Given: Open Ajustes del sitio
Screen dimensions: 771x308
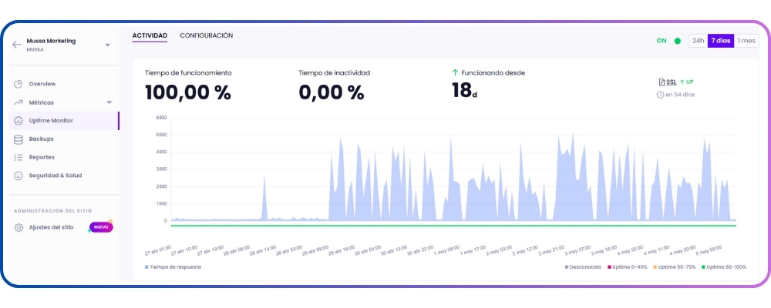Looking at the screenshot, I should 51,227.
